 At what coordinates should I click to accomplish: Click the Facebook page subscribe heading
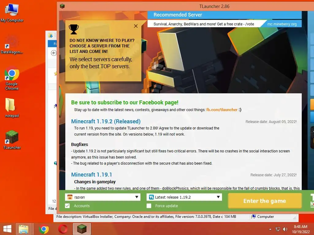click(x=124, y=102)
